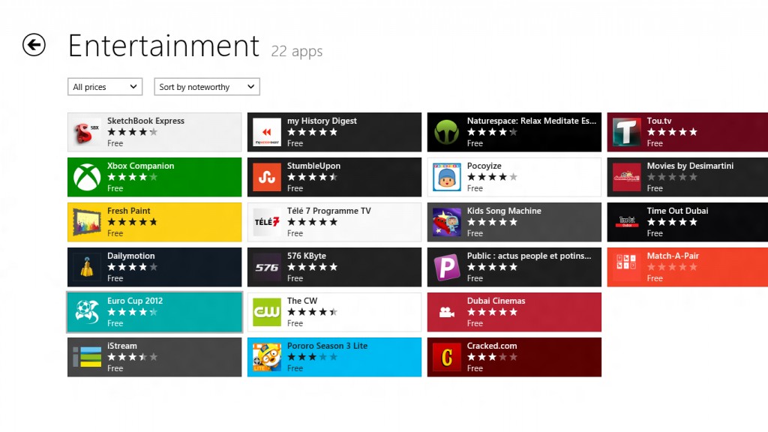Click the Kids Song Machine icon
Viewport: 768px width, 432px height.
(447, 222)
